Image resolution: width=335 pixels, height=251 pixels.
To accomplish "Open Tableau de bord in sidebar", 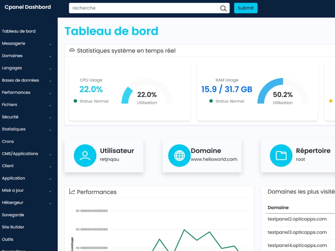I will click(x=18, y=31).
